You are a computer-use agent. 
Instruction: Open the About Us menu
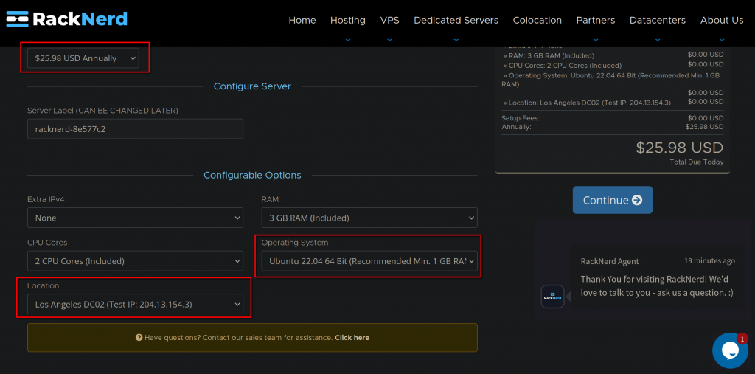[x=722, y=20]
